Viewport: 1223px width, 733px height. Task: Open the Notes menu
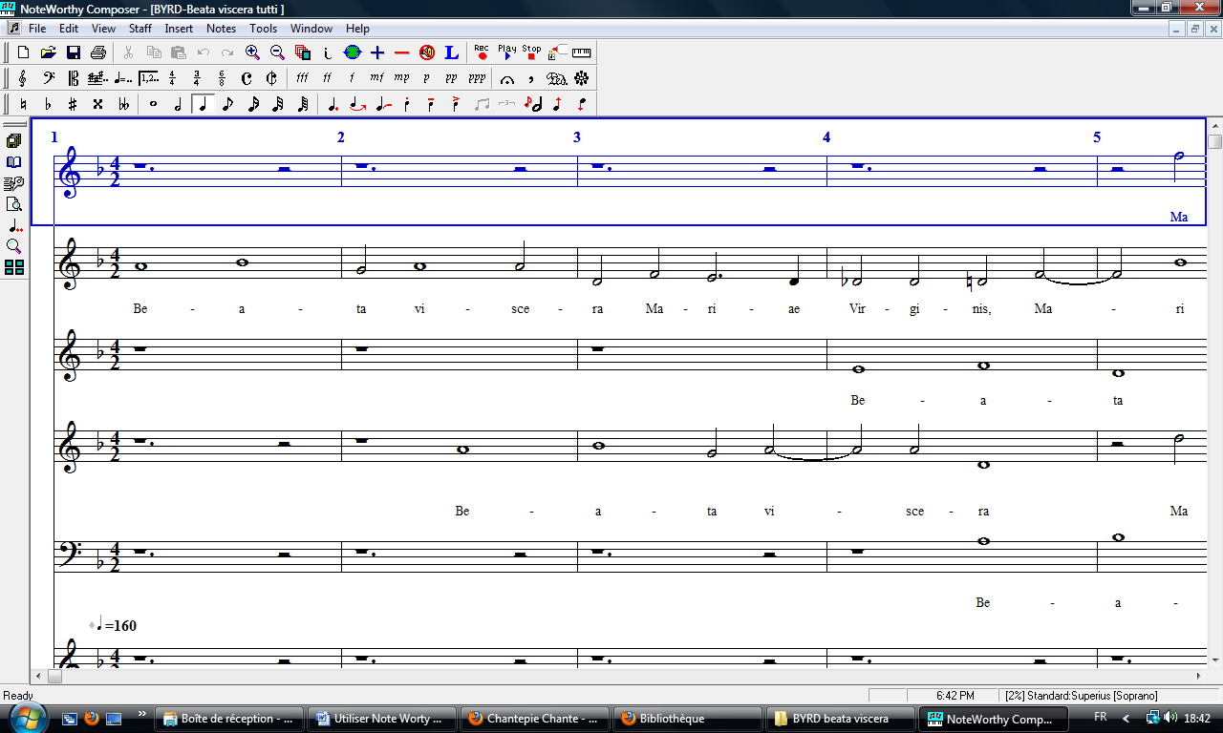(x=221, y=29)
